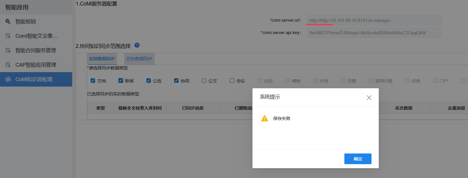Viewport: 468px width, 178px height.
Task: Uncheck the 文档 checkbox
Action: [93, 81]
